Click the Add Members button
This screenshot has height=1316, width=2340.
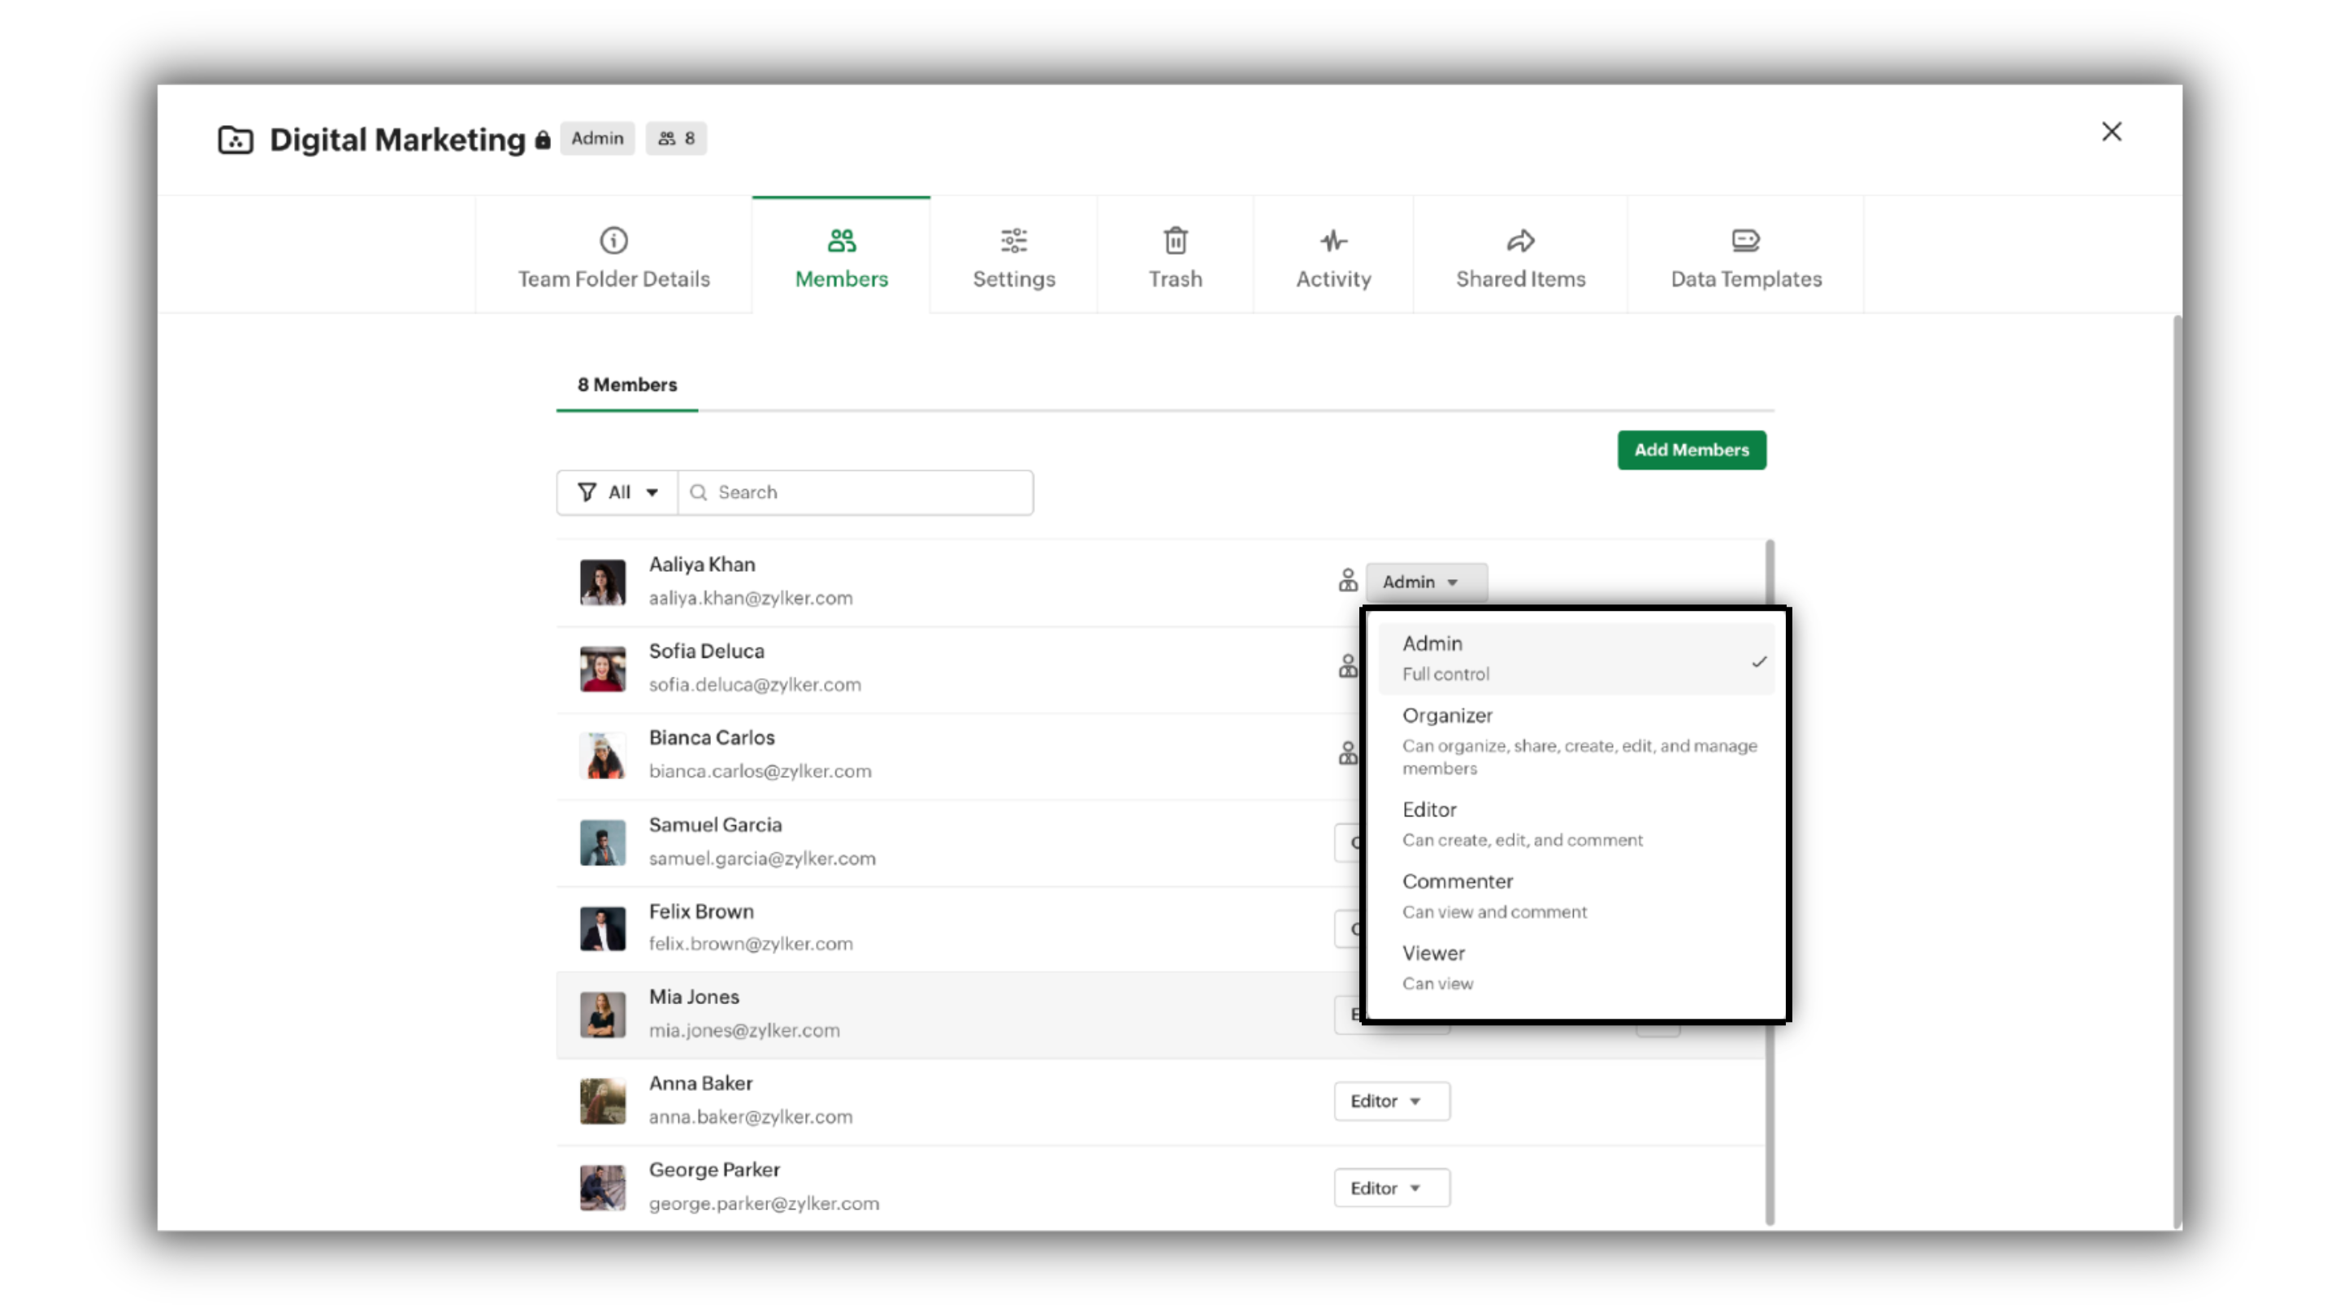point(1691,449)
